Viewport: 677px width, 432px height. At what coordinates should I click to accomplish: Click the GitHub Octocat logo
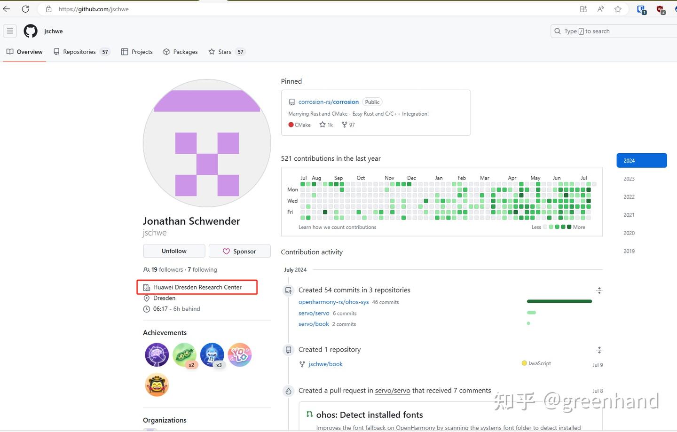pyautogui.click(x=30, y=31)
